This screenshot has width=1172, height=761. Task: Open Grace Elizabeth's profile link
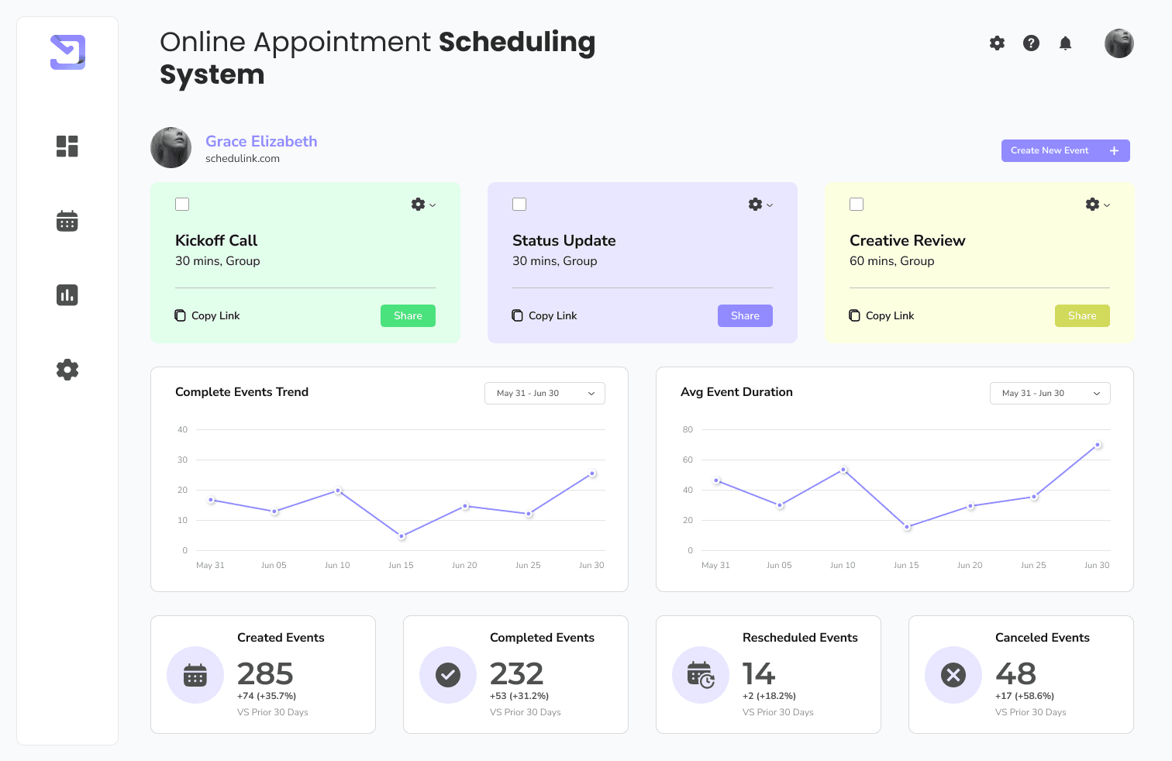click(261, 141)
